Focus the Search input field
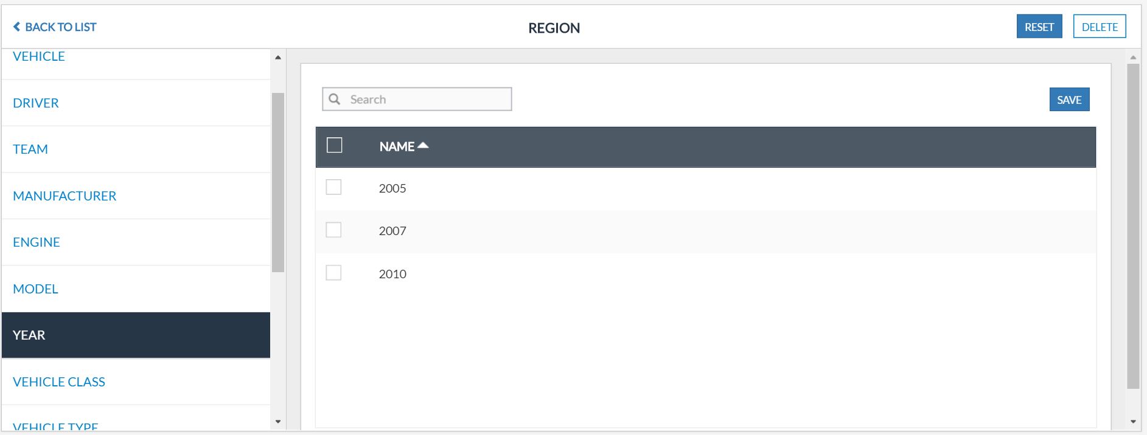 tap(427, 99)
